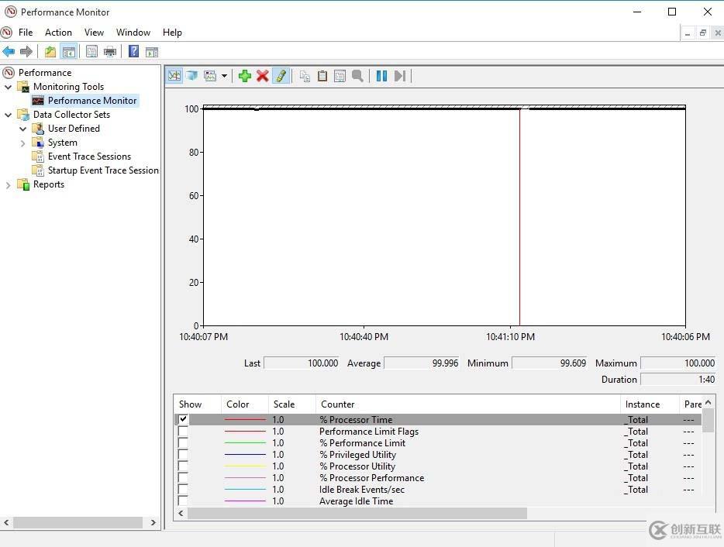
Task: Click the View Current Activity graph icon
Action: click(x=174, y=76)
